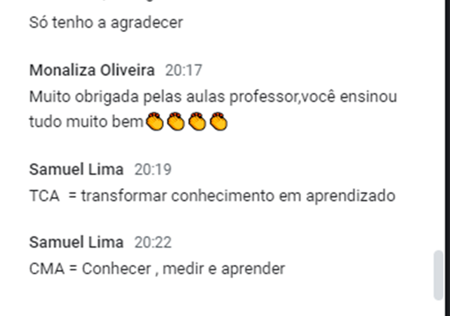Click the first clapping hands emoji
Screen dimensions: 450x316
[155, 122]
